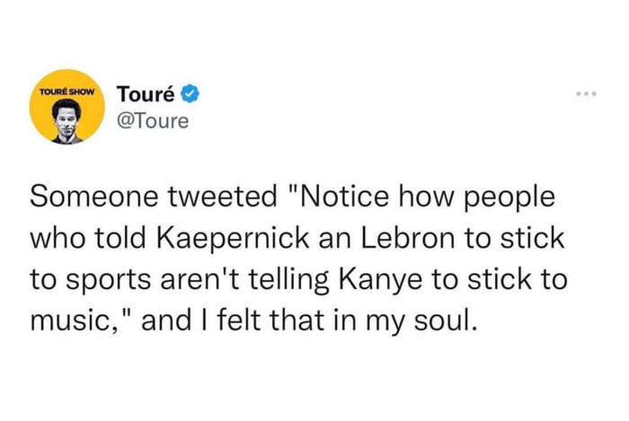Open the three-dot more options menu
Viewport: 629px width, 421px height.
587,94
